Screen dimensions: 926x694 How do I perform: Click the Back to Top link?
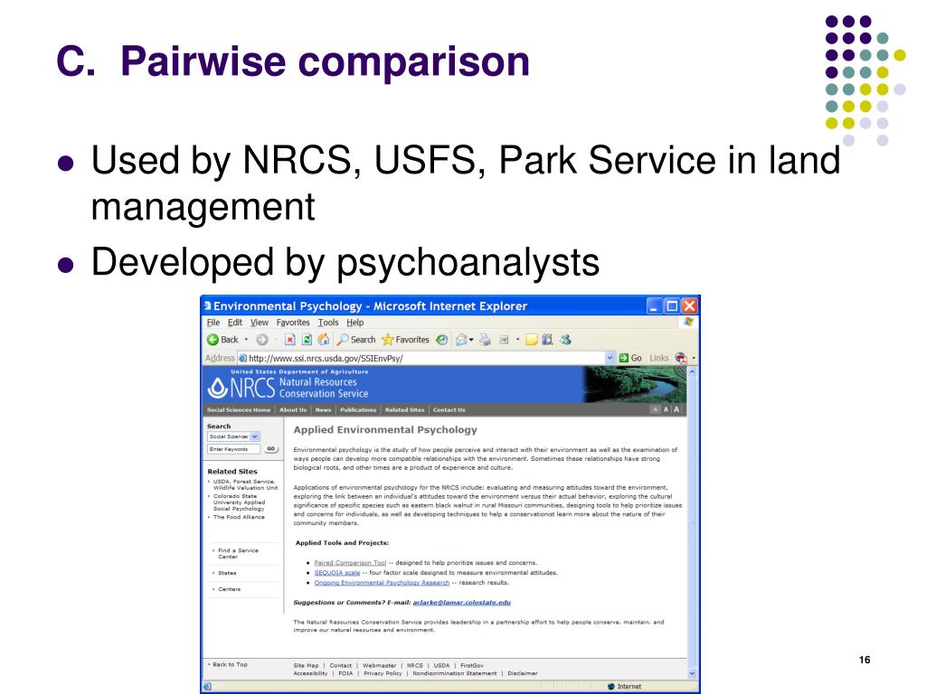coord(230,664)
